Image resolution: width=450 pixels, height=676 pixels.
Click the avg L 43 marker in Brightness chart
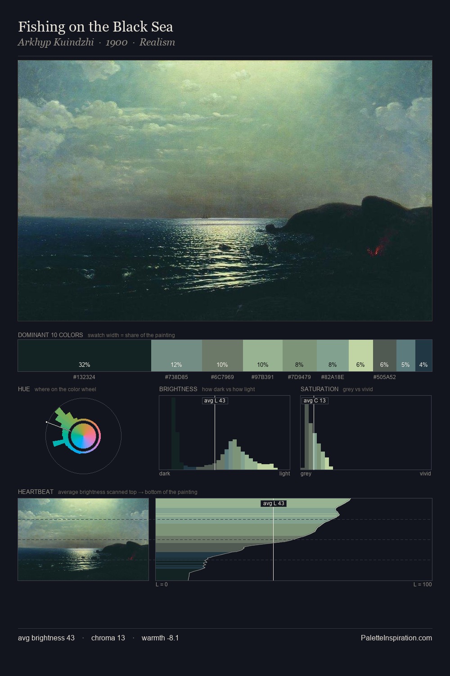(x=215, y=401)
